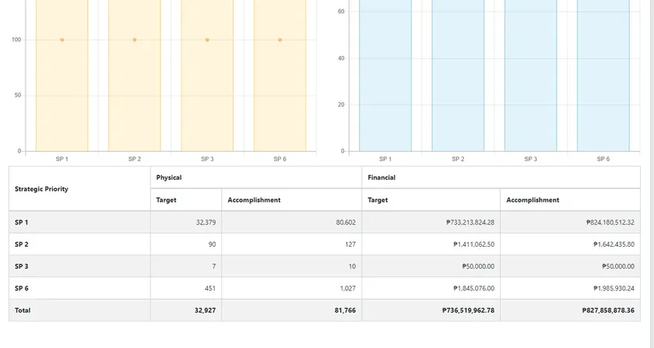
Task: Select the SP 6 row label in table
Action: (x=79, y=288)
